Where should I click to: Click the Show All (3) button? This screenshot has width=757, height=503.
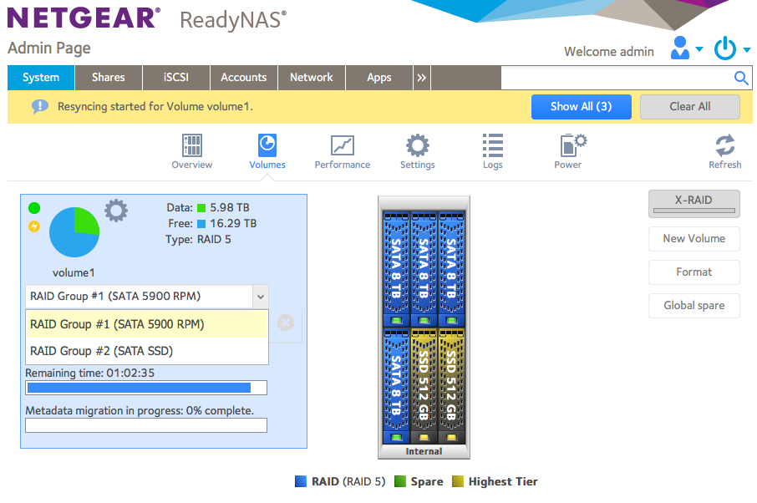pos(581,107)
